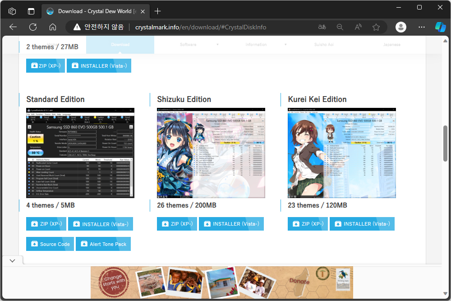Download Standard Edition INSTALLER (Vista-)

coord(101,224)
